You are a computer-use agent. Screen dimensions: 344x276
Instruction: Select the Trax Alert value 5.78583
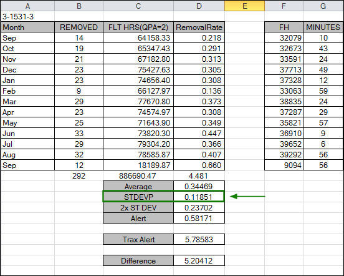pos(199,239)
